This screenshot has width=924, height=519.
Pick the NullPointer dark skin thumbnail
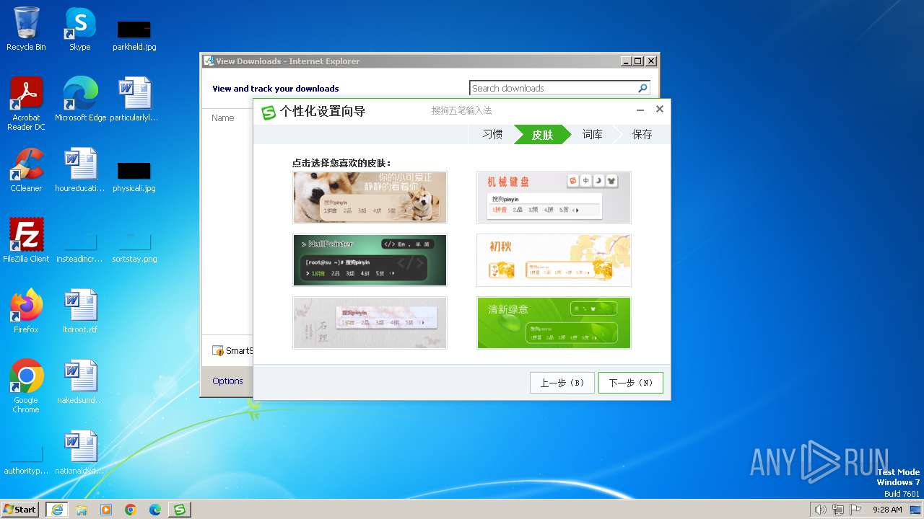coord(370,260)
